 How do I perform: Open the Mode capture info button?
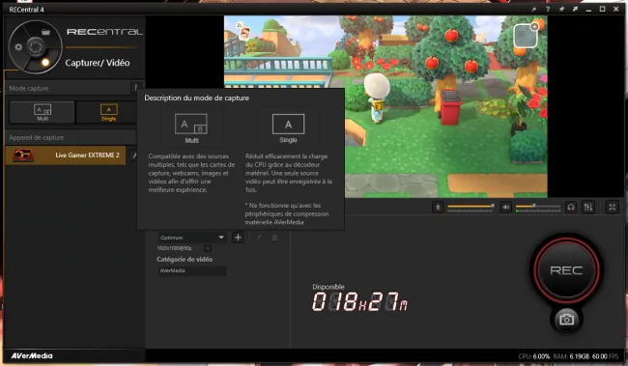136,88
